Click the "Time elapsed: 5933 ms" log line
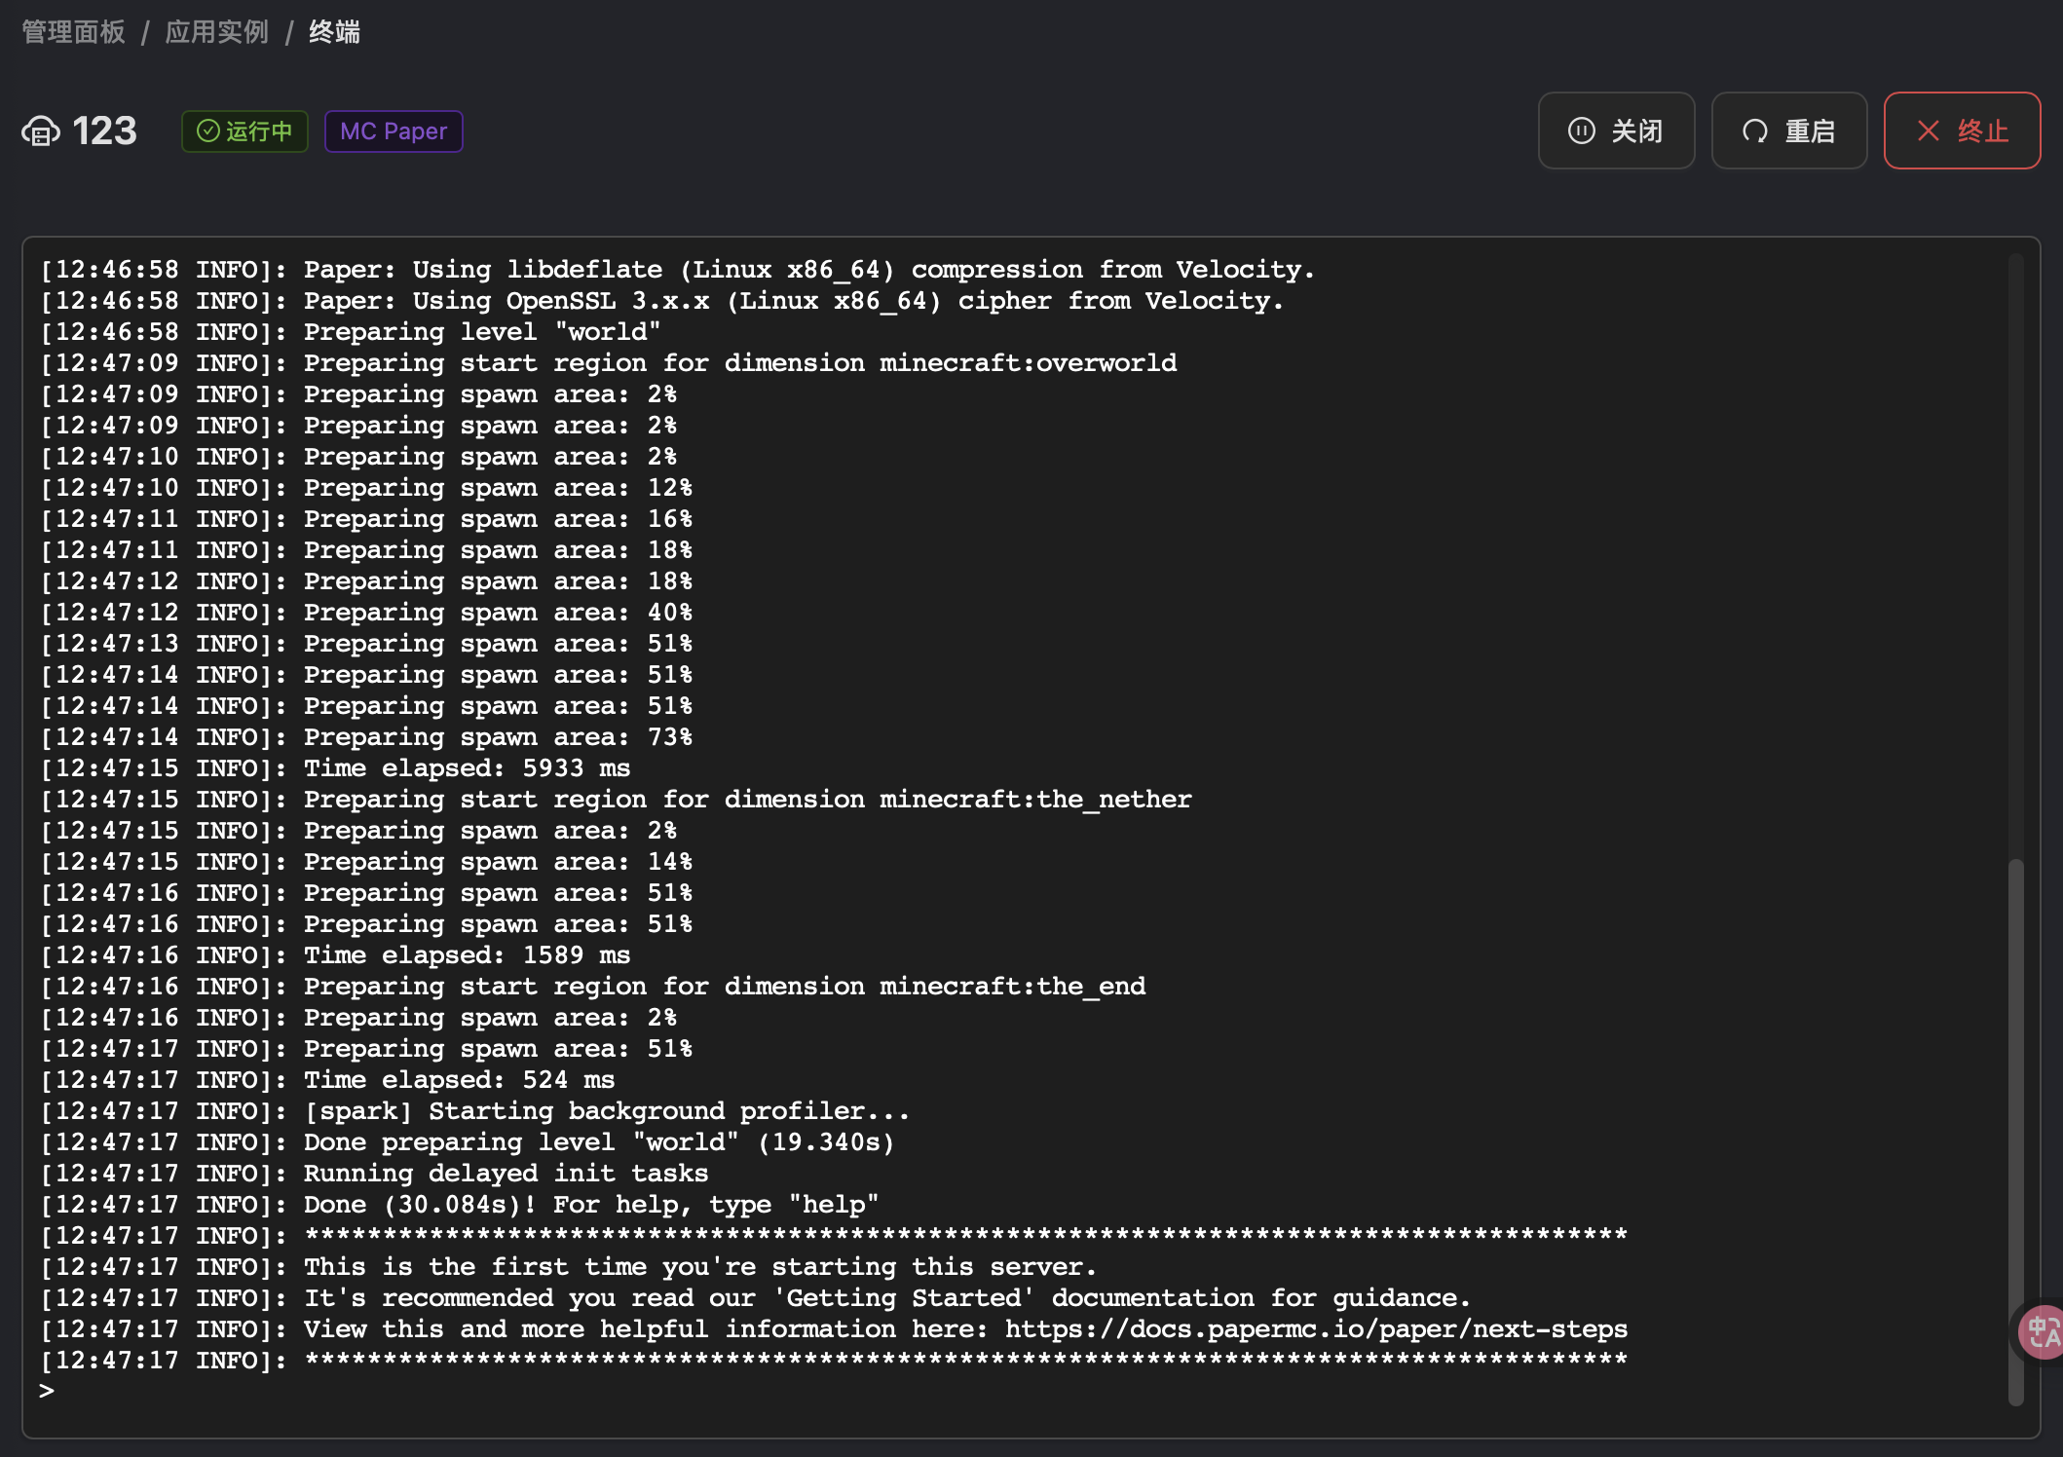2063x1457 pixels. pyautogui.click(x=467, y=768)
